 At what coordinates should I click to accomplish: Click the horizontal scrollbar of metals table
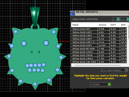coord(98,65)
